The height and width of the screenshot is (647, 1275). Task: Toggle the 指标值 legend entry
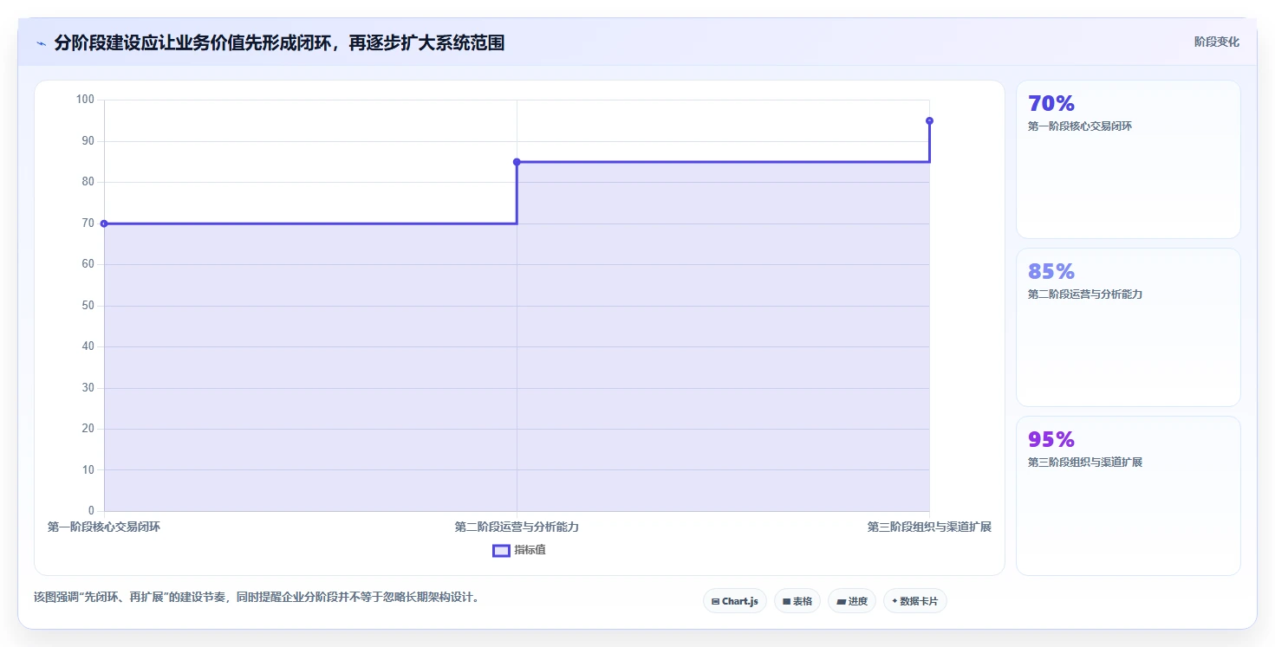519,550
